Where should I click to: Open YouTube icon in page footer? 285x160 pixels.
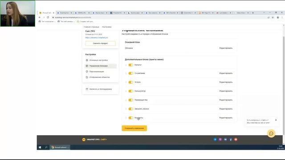[236, 140]
